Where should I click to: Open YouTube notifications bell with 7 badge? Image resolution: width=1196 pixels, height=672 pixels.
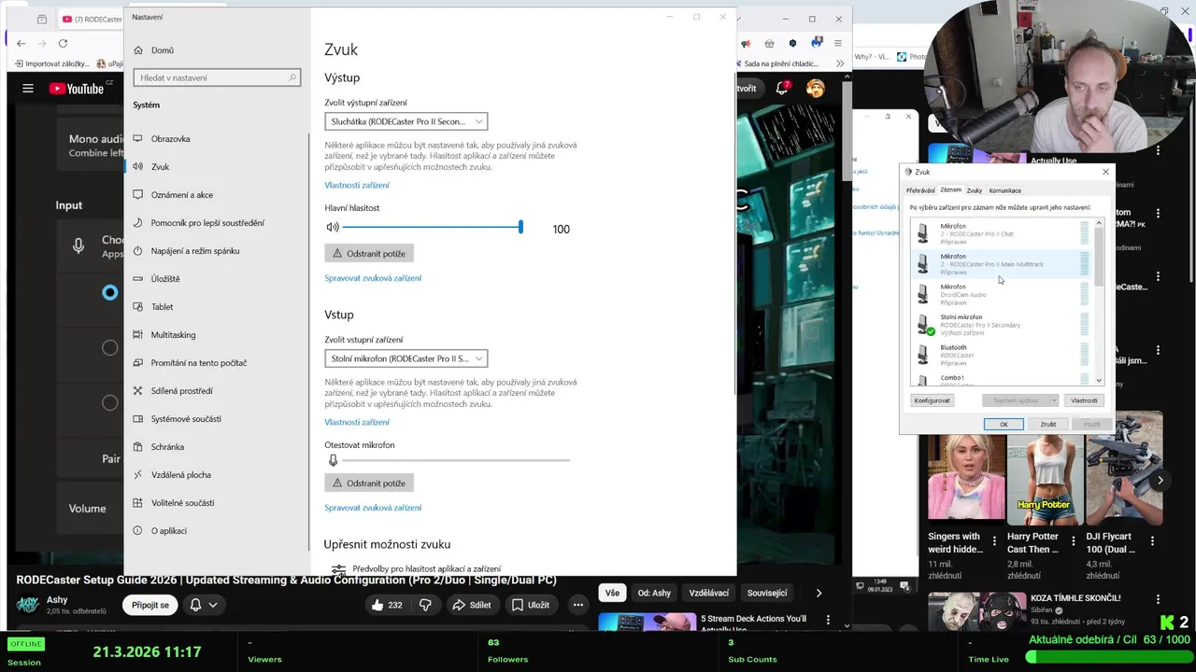click(783, 89)
